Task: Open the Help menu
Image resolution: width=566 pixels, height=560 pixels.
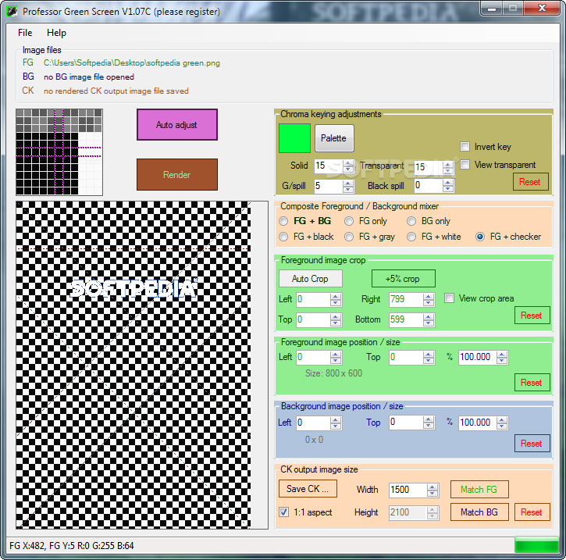Action: [x=56, y=33]
